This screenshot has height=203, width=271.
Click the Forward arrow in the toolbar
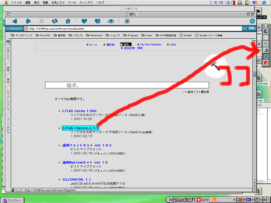point(28,21)
